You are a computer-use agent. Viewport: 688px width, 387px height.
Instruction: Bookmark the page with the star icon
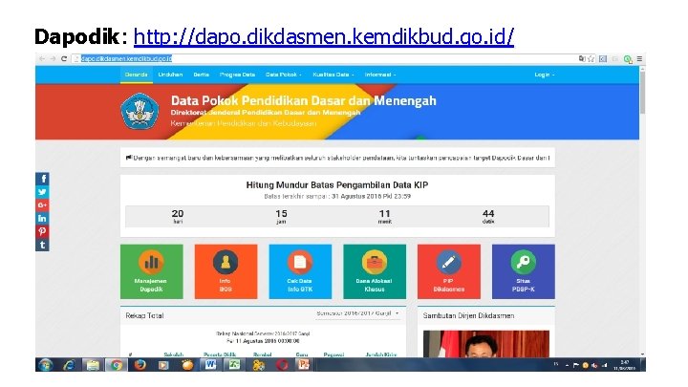point(591,58)
